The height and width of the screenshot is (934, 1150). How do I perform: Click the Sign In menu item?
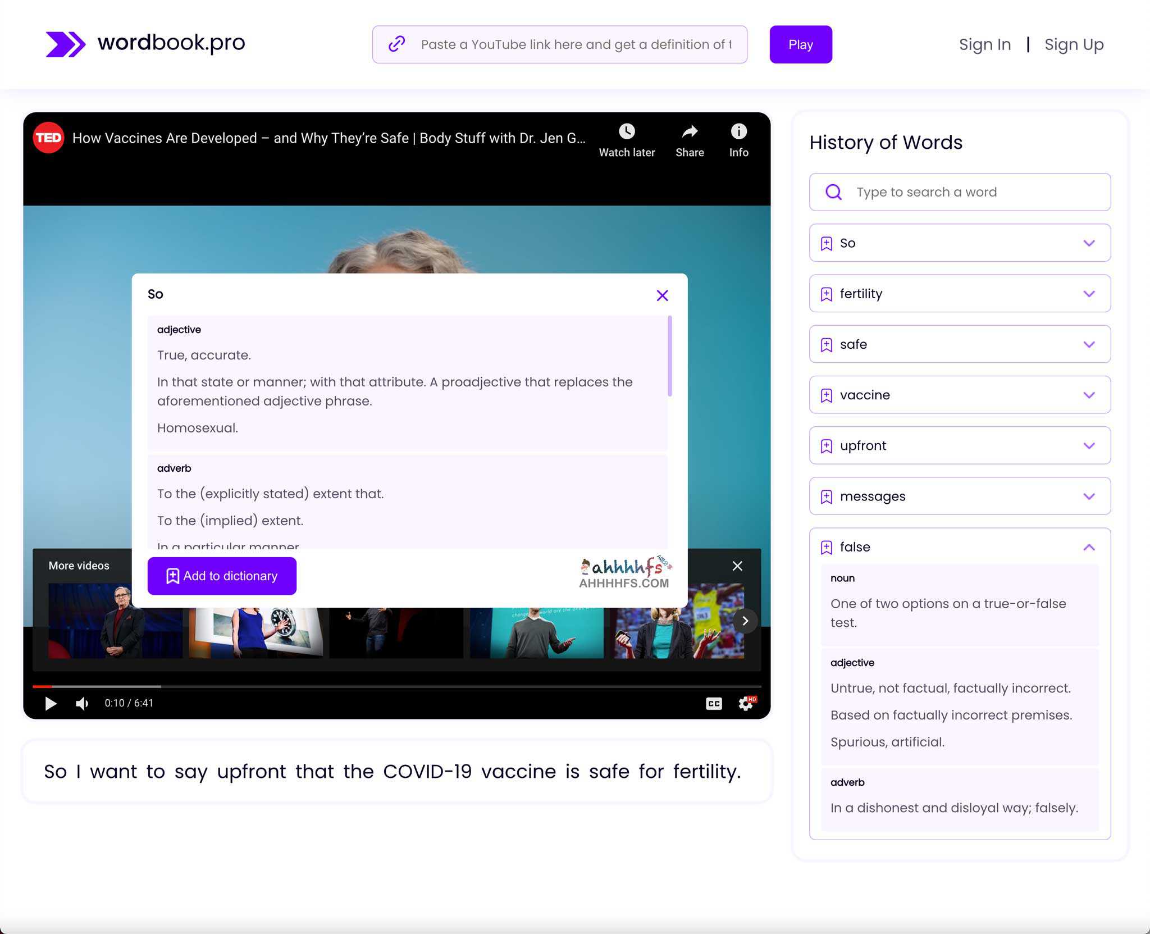tap(985, 44)
